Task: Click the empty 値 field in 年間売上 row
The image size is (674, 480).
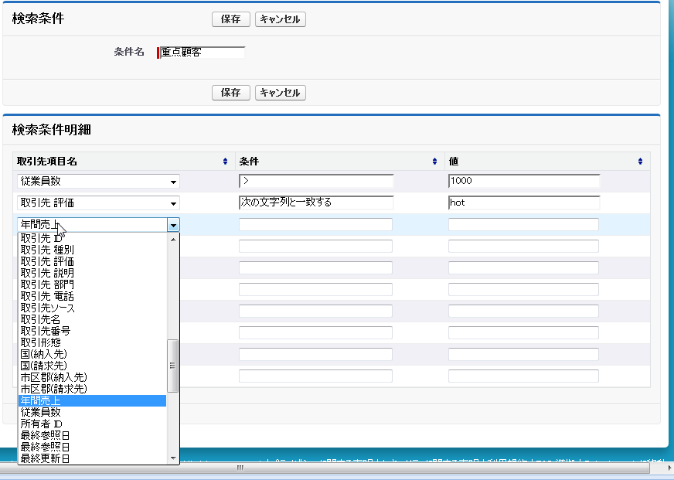Action: pos(523,224)
